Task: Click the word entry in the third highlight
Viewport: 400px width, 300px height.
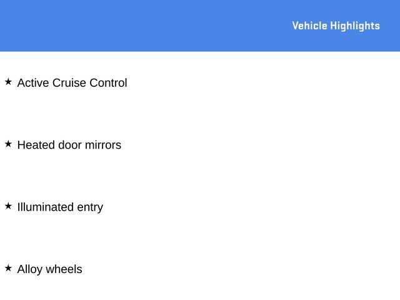Action: (x=90, y=207)
